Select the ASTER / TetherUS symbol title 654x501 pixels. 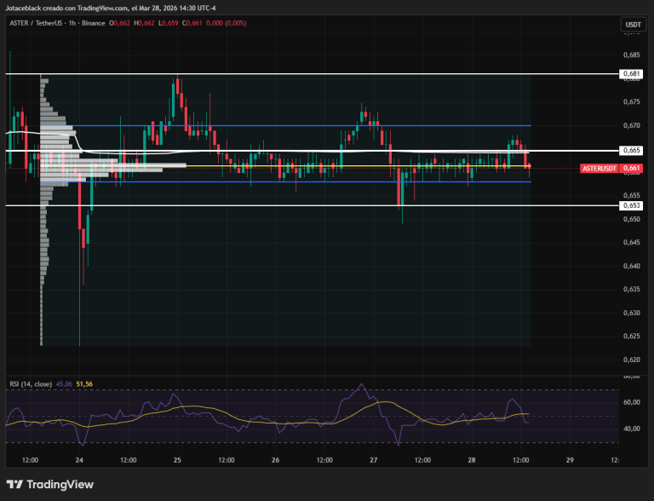[x=36, y=23]
